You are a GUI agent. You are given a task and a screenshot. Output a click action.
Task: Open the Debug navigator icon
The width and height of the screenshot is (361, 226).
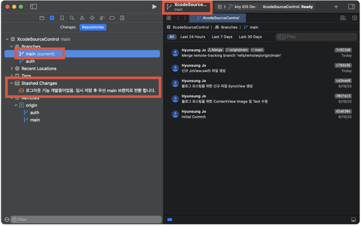point(102,18)
